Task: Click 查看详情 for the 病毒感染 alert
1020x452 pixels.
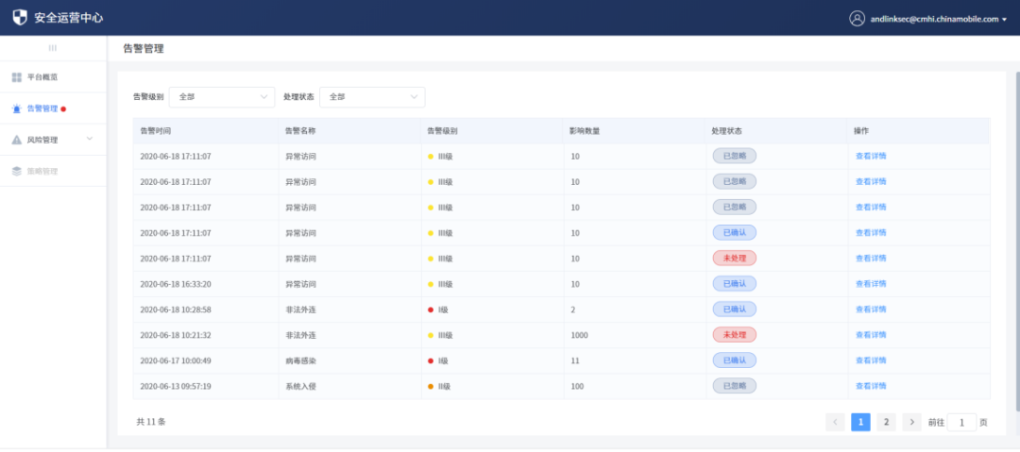Action: [x=871, y=360]
